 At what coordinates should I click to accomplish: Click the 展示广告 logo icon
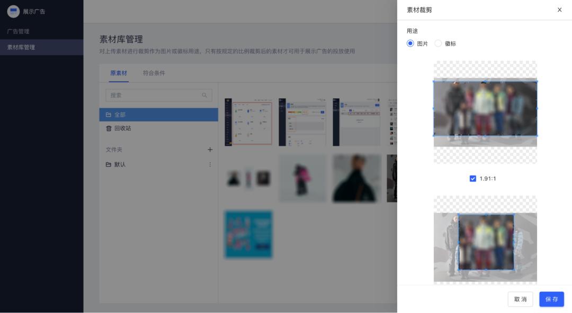[14, 11]
